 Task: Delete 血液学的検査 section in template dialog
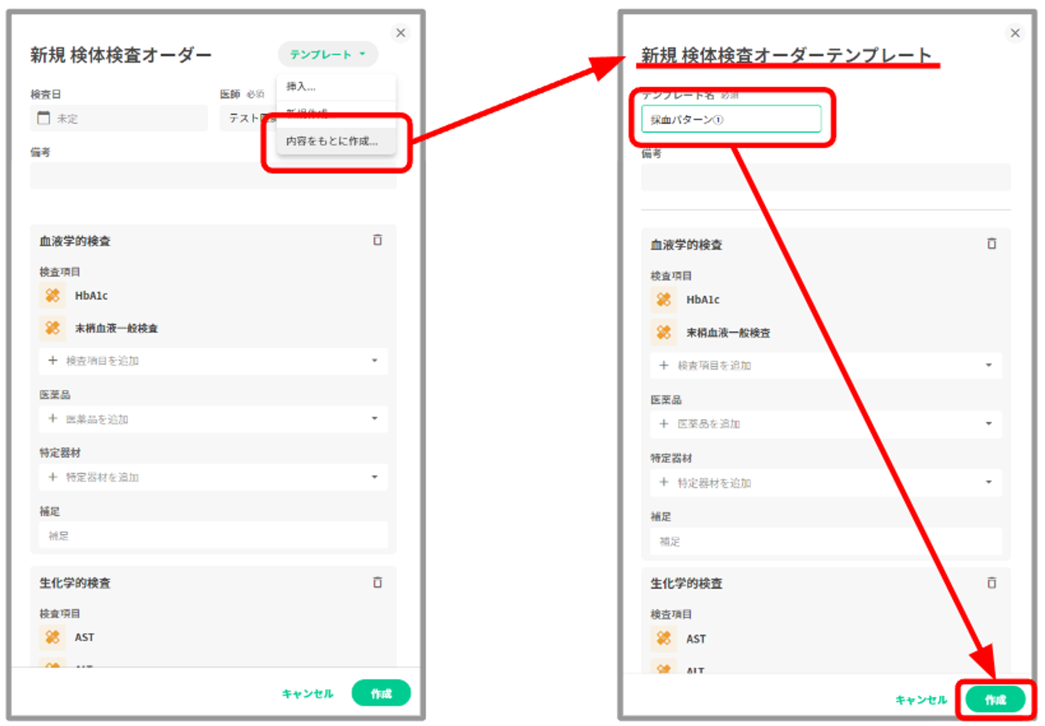coord(991,243)
